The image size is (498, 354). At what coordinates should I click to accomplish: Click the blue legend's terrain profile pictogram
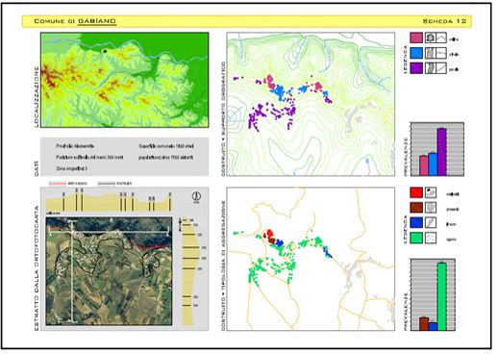coord(441,53)
